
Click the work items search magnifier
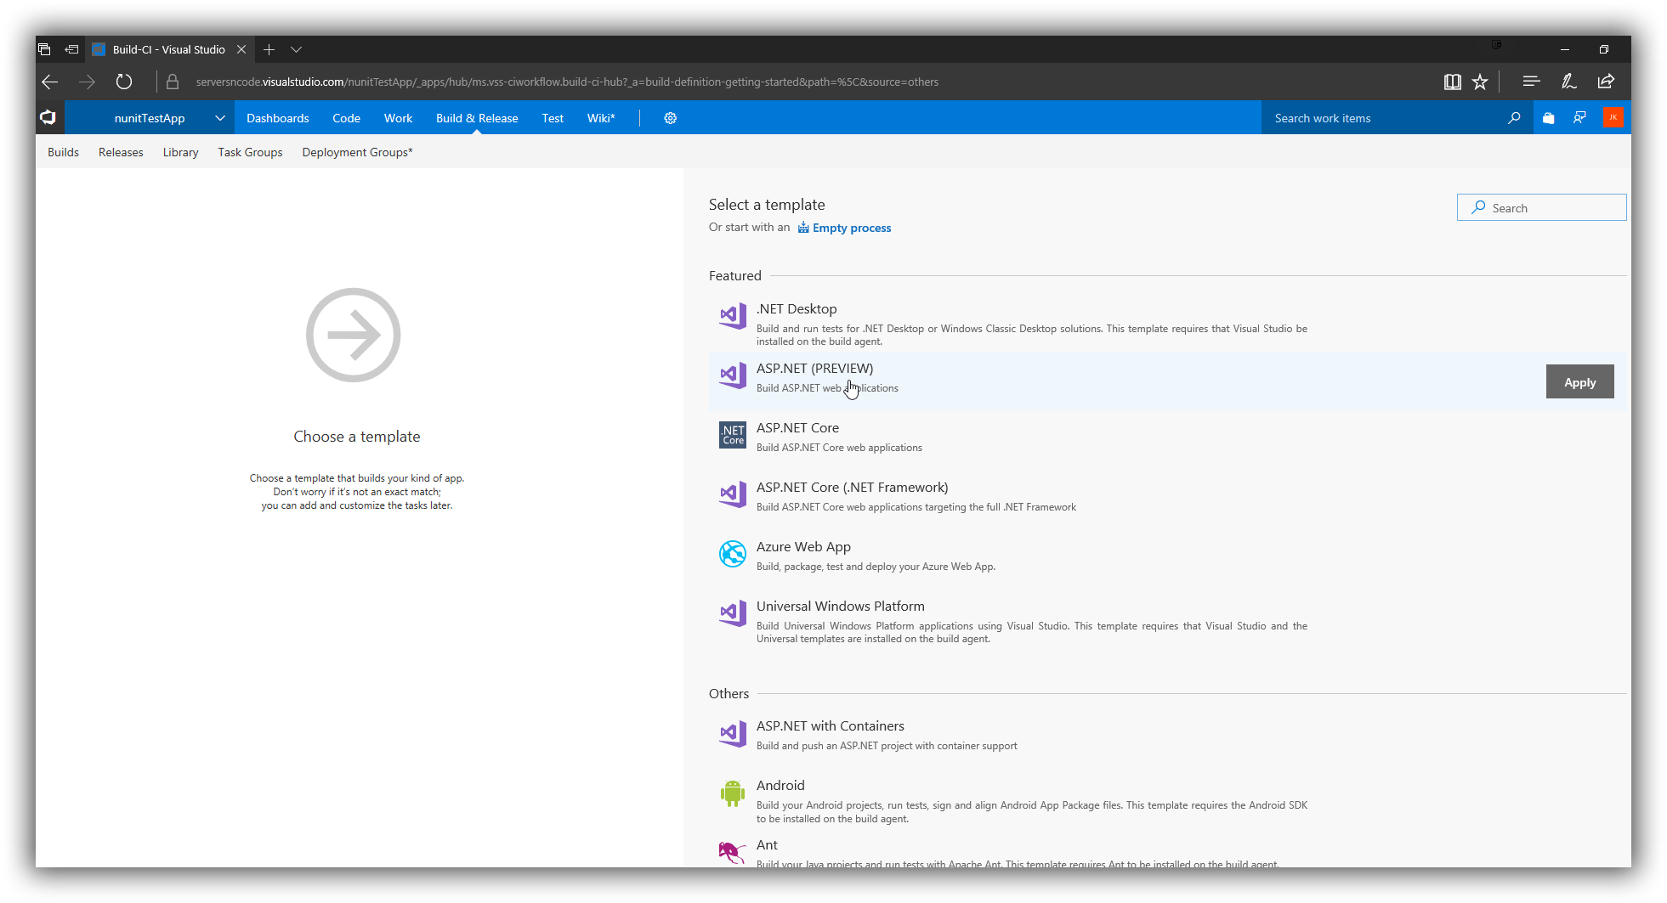(1514, 118)
